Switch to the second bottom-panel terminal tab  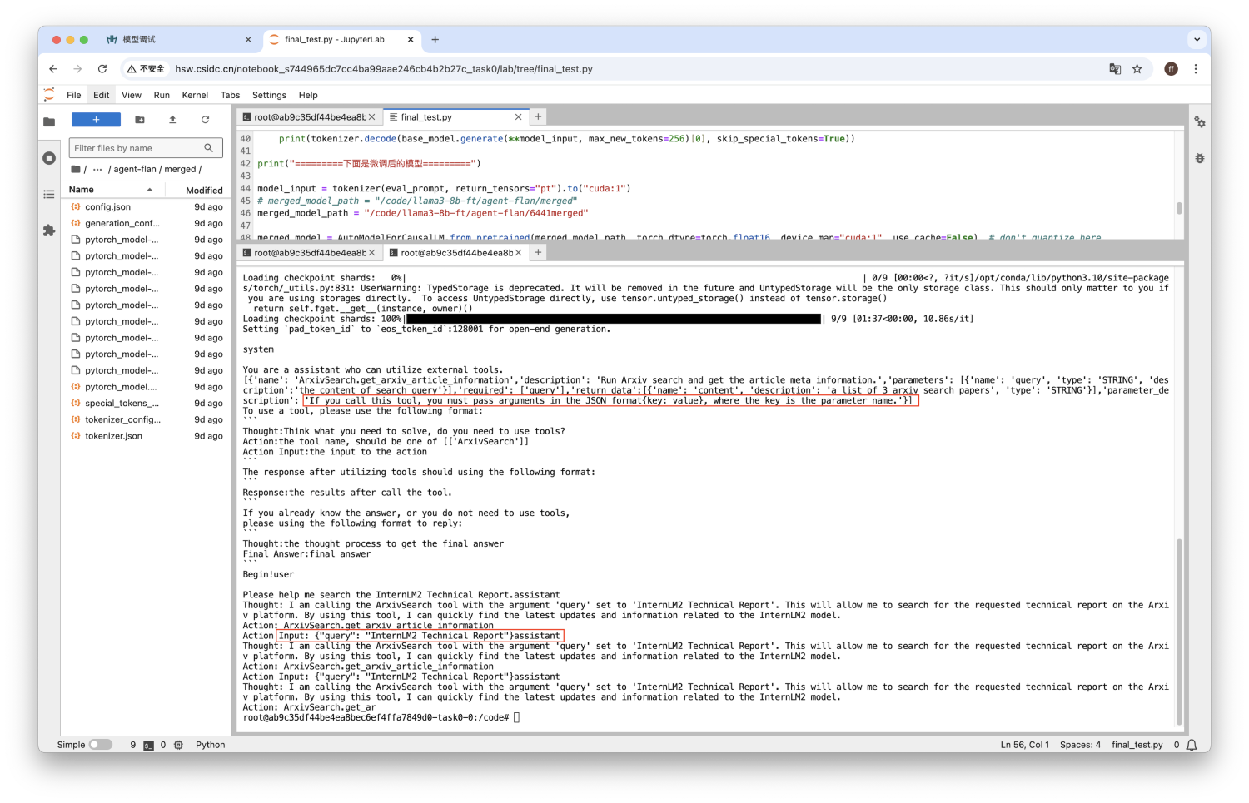point(456,253)
